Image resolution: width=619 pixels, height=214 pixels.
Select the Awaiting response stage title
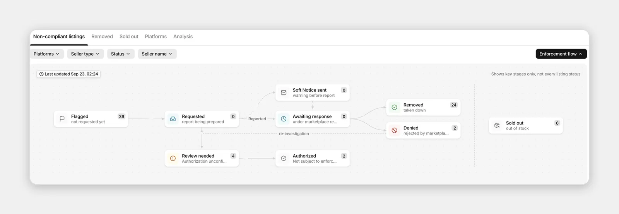tap(312, 116)
